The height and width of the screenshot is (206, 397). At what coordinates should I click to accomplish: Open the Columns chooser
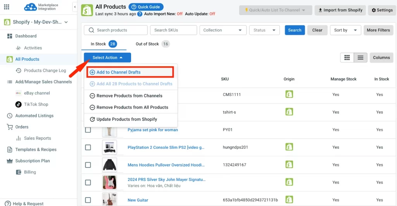[x=381, y=57]
